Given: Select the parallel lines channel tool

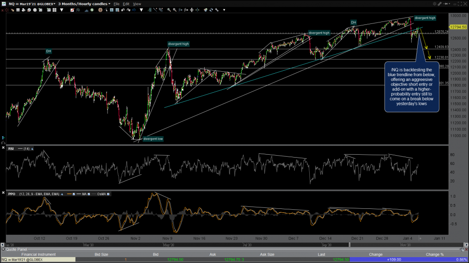Looking at the screenshot, I should coord(161,10).
